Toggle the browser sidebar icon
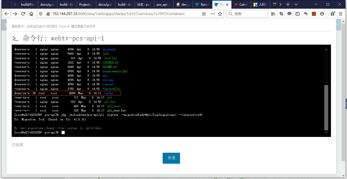This screenshot has width=347, height=179. click(297, 14)
